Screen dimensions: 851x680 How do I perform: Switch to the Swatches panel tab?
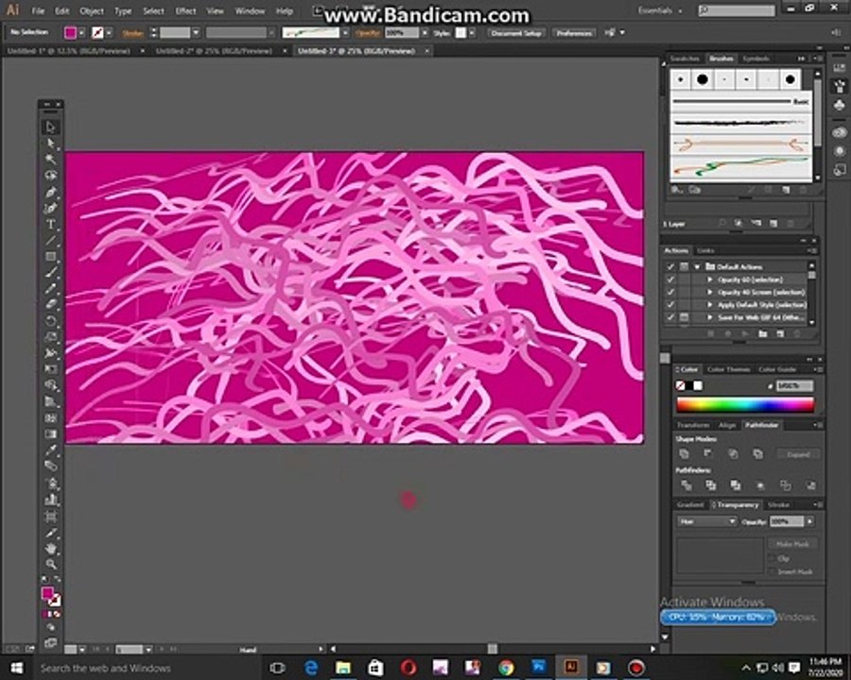pyautogui.click(x=685, y=59)
